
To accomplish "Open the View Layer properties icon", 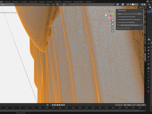I will (149, 54).
